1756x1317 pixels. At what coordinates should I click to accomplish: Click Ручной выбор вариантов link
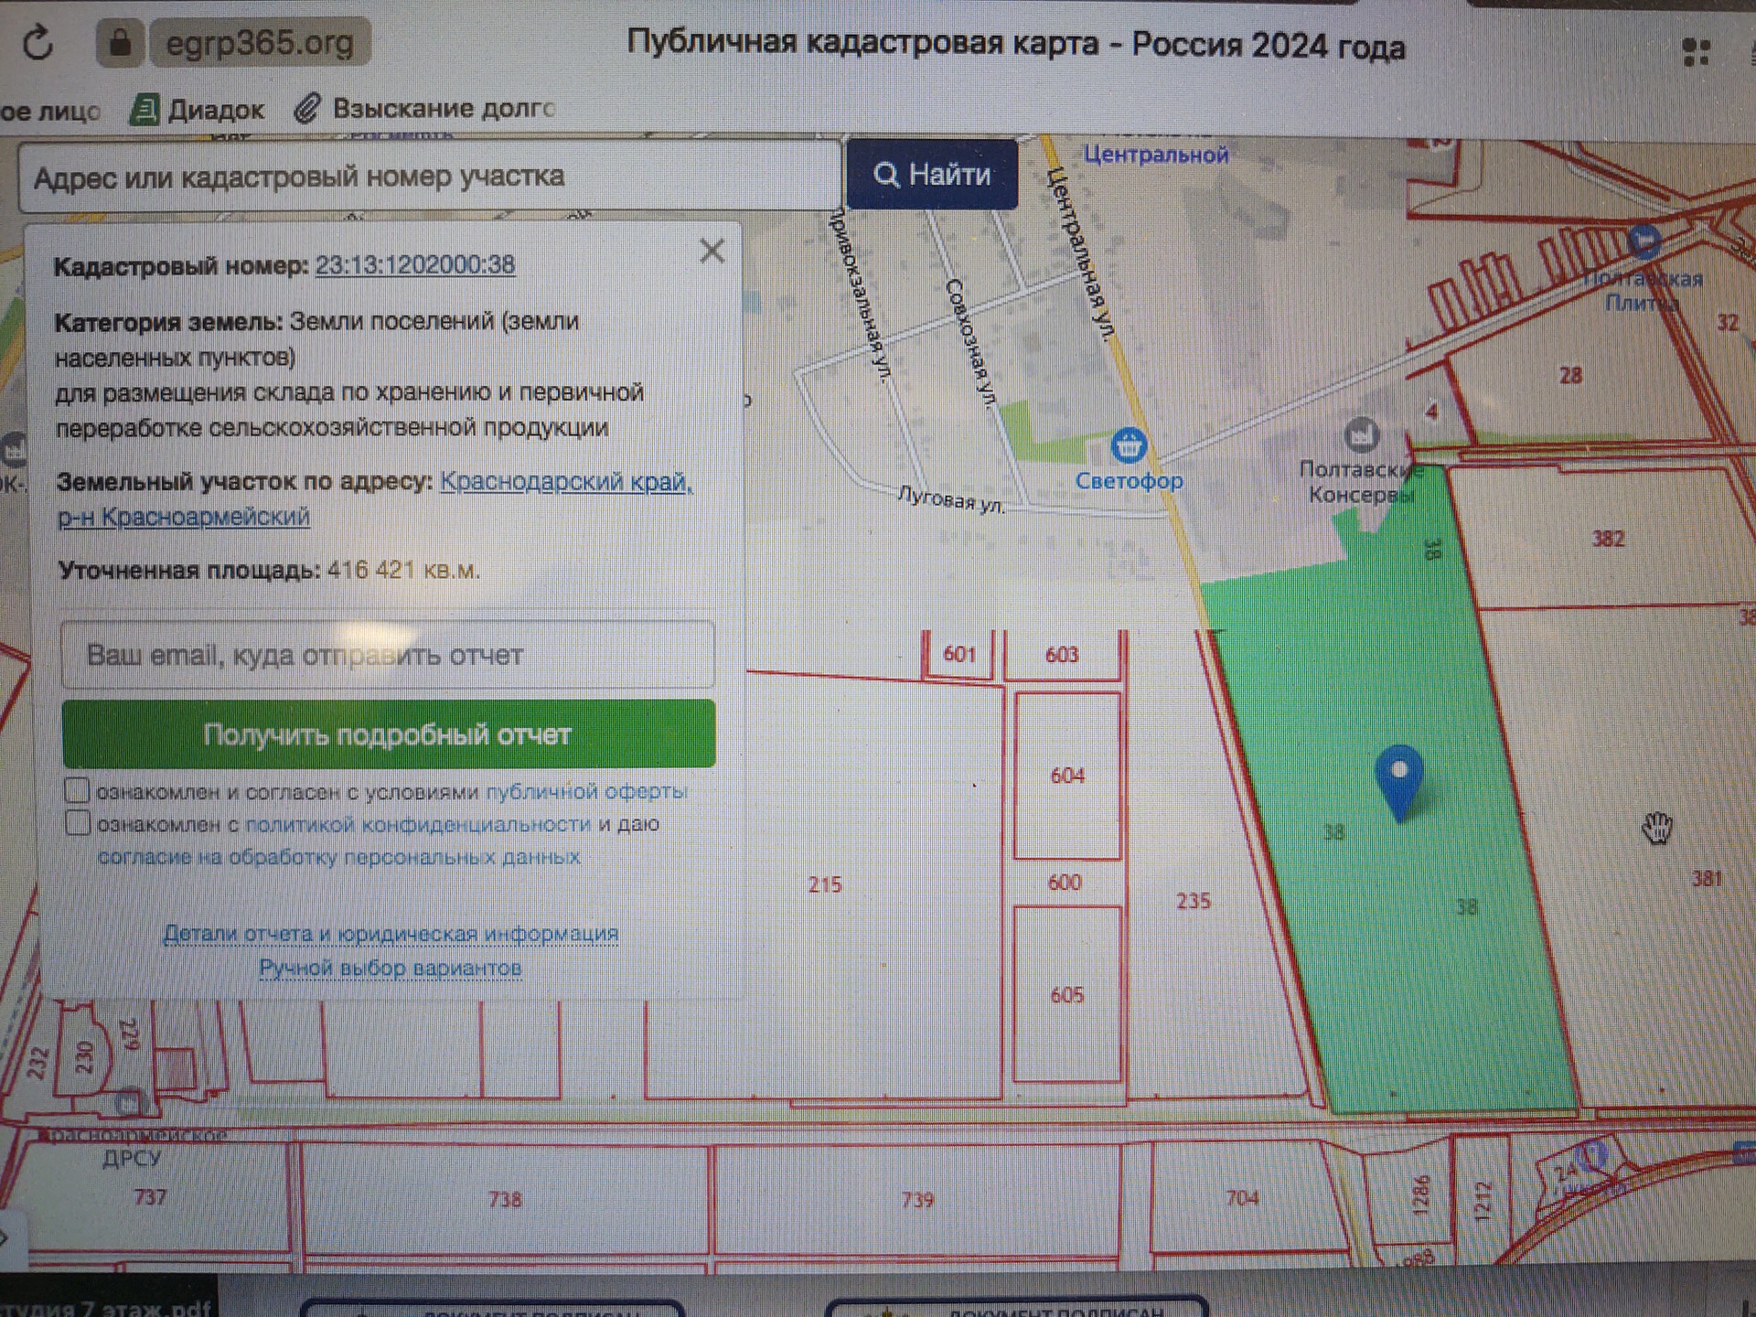coord(391,968)
